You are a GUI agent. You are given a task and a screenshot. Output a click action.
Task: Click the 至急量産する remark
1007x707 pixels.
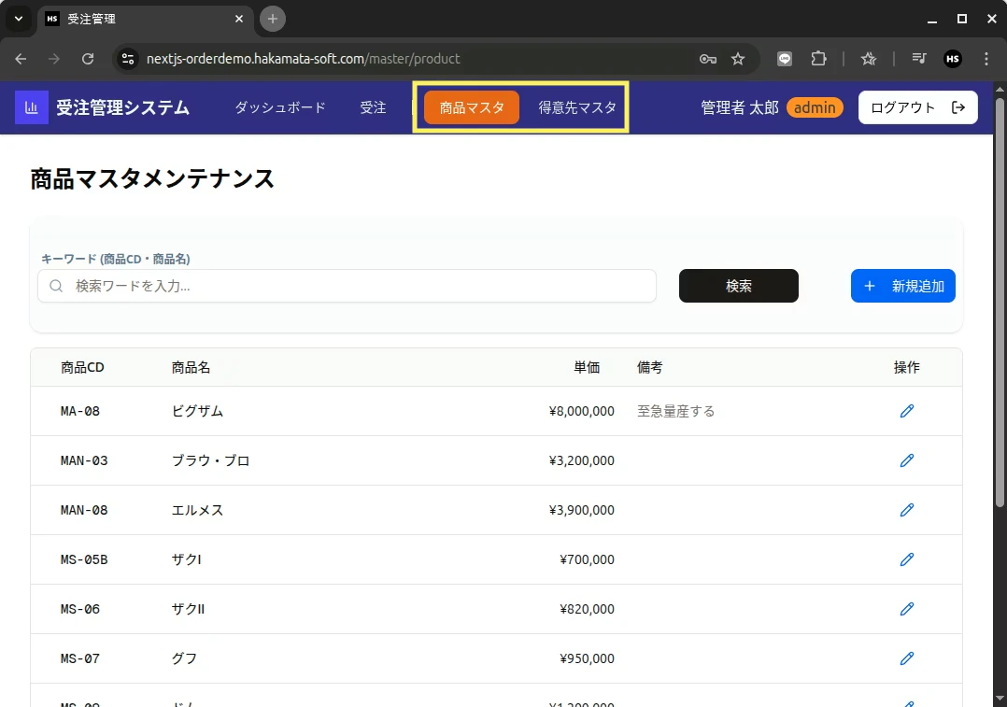click(675, 411)
